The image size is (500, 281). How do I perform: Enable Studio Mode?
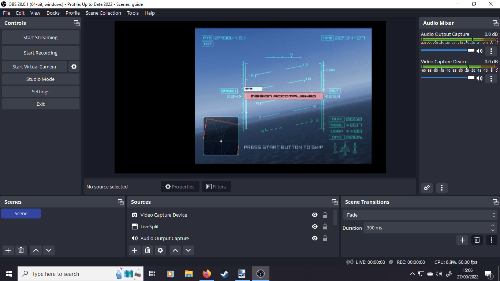pos(41,79)
